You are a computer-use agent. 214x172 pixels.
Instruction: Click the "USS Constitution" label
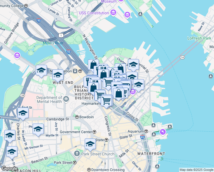point(94,13)
